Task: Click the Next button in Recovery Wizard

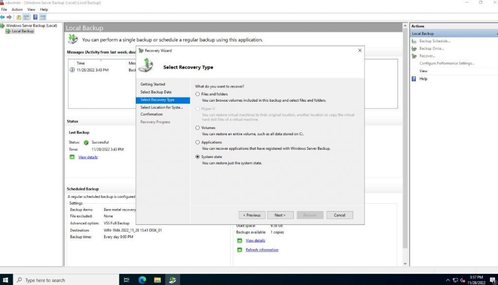Action: click(x=280, y=214)
